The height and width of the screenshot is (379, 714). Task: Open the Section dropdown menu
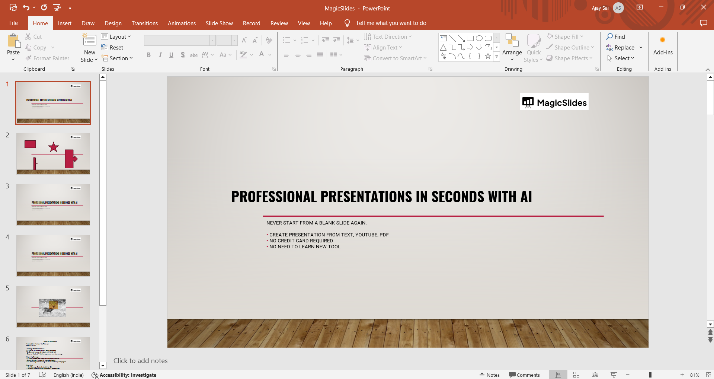coord(117,58)
